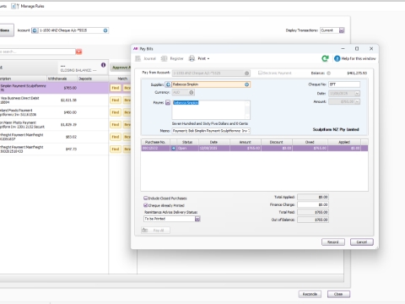Expand the Payee address dropdown button
This screenshot has height=304, width=405.
coord(168,102)
